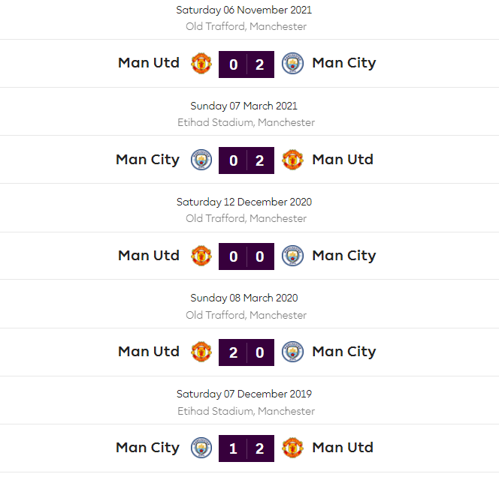The width and height of the screenshot is (499, 477).
Task: Click Man City crest in 07 March 2021 match
Action: (201, 160)
